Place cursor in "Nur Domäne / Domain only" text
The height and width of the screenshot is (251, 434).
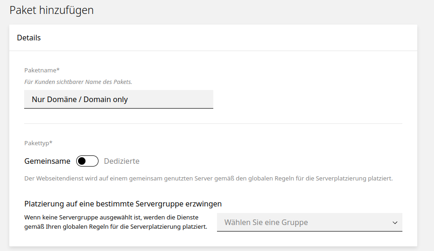[79, 99]
